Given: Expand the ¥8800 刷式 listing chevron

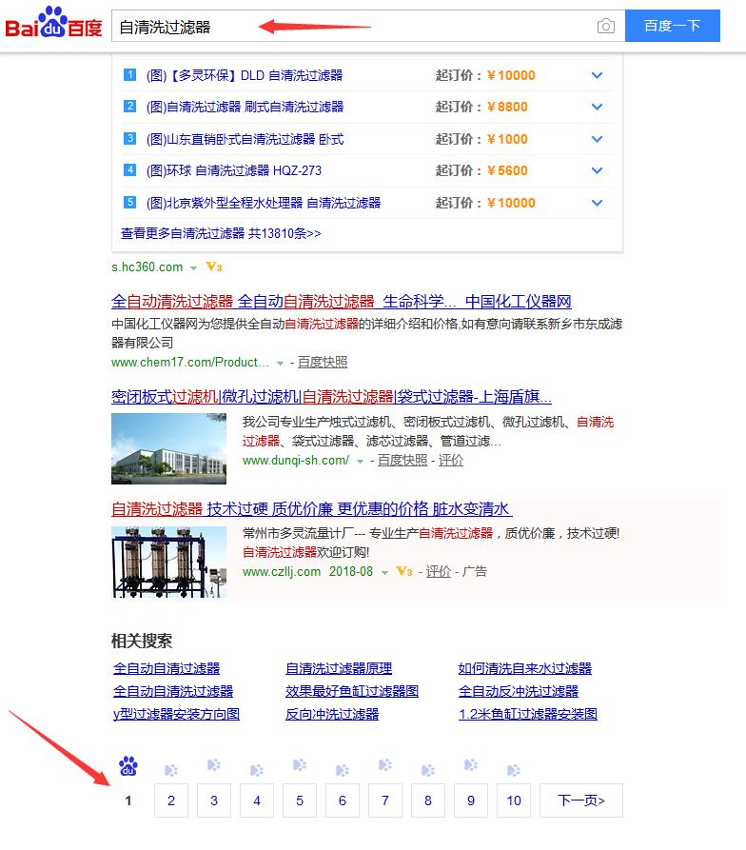Looking at the screenshot, I should point(598,107).
